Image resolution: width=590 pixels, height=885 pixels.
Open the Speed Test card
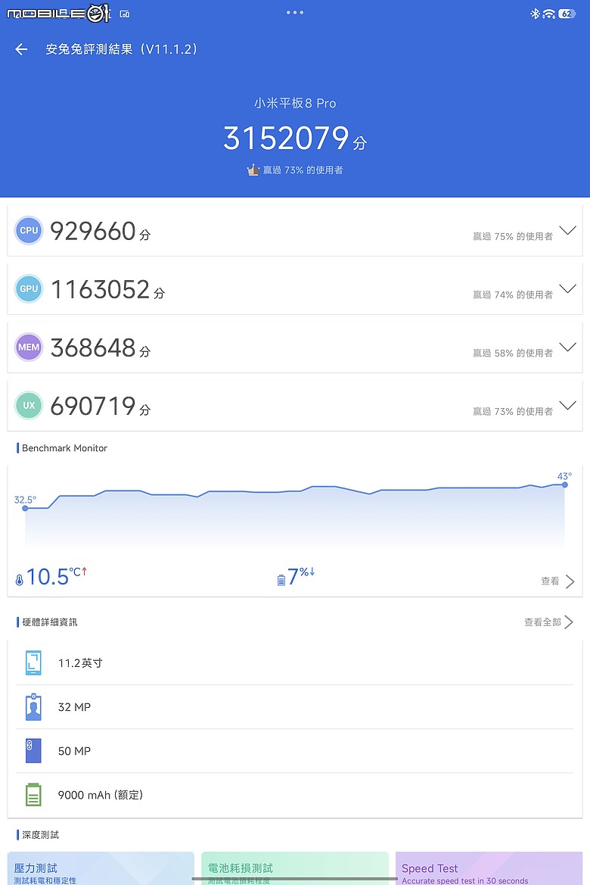point(489,868)
